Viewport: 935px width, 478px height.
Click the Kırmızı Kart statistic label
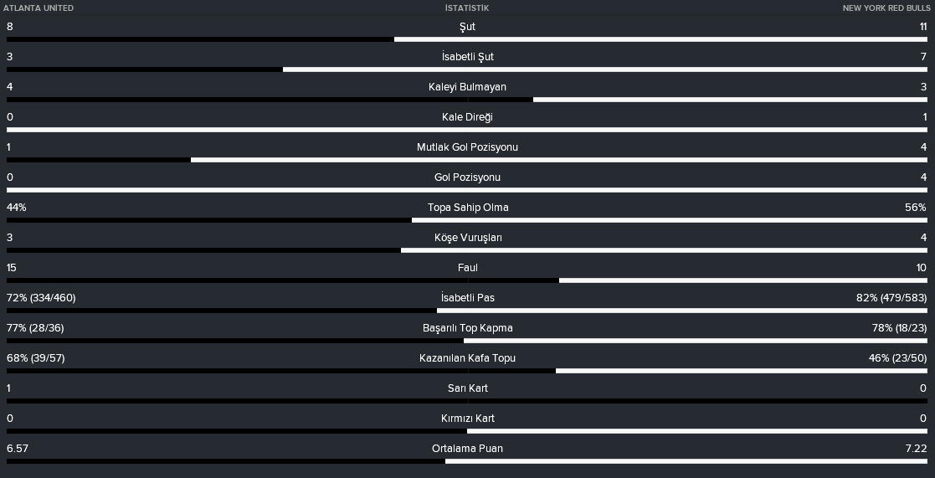point(467,419)
